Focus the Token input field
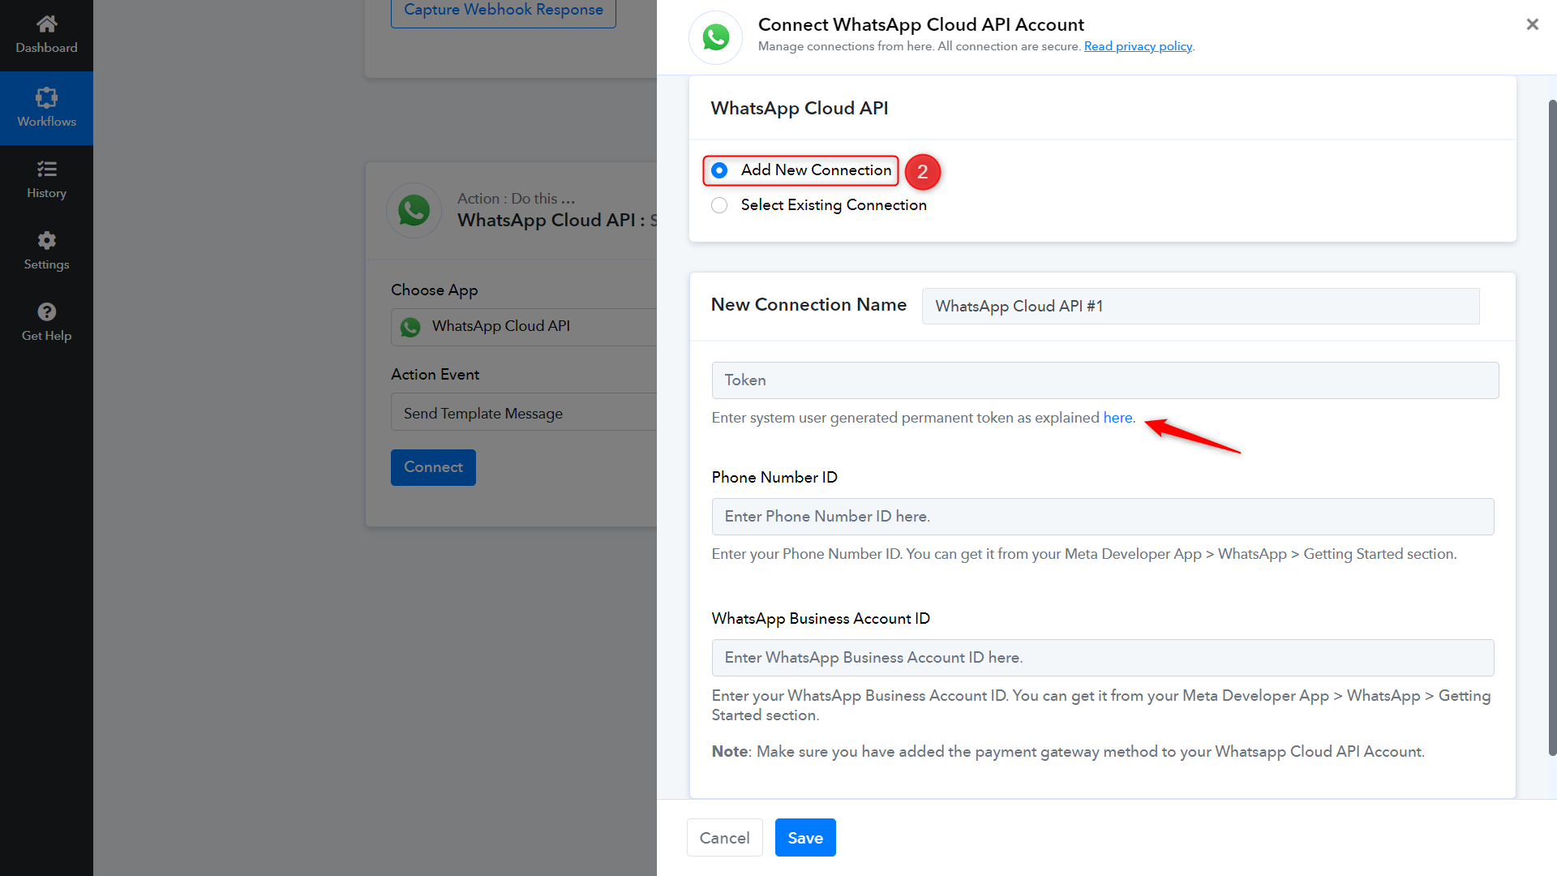This screenshot has width=1557, height=876. pyautogui.click(x=1104, y=380)
